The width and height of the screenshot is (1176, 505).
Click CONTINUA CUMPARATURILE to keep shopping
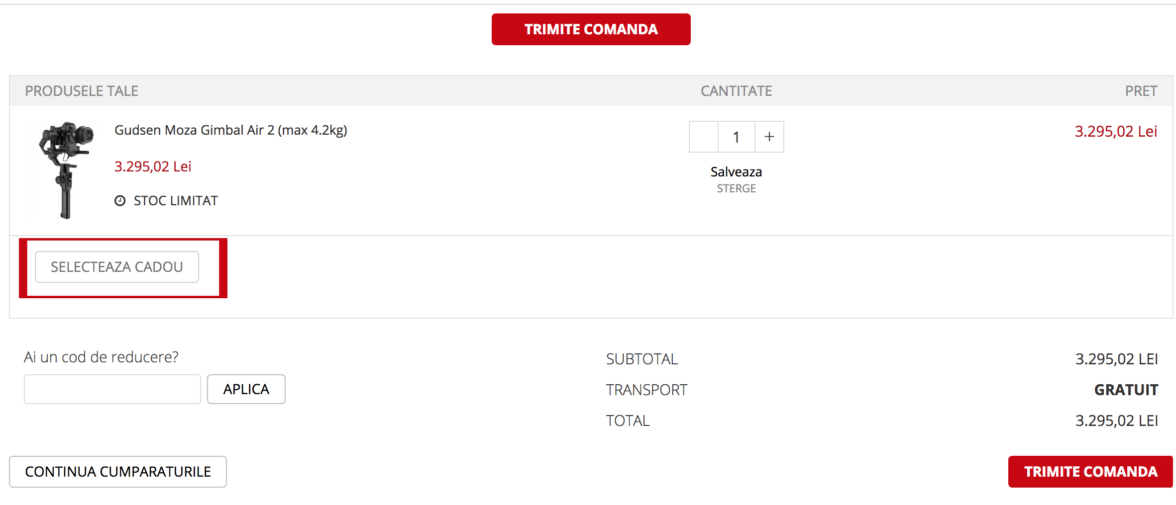[118, 472]
